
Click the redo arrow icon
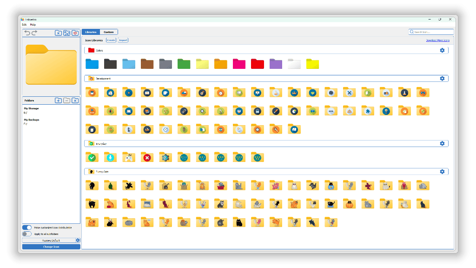[x=34, y=33]
